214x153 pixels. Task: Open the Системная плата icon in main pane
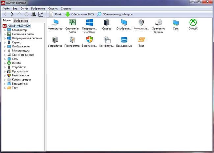(72, 23)
